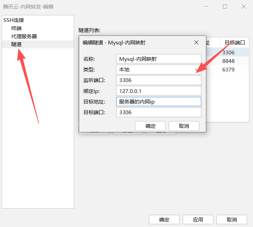Select the 隧道 item in the sidebar
This screenshot has width=253, height=227.
click(16, 44)
